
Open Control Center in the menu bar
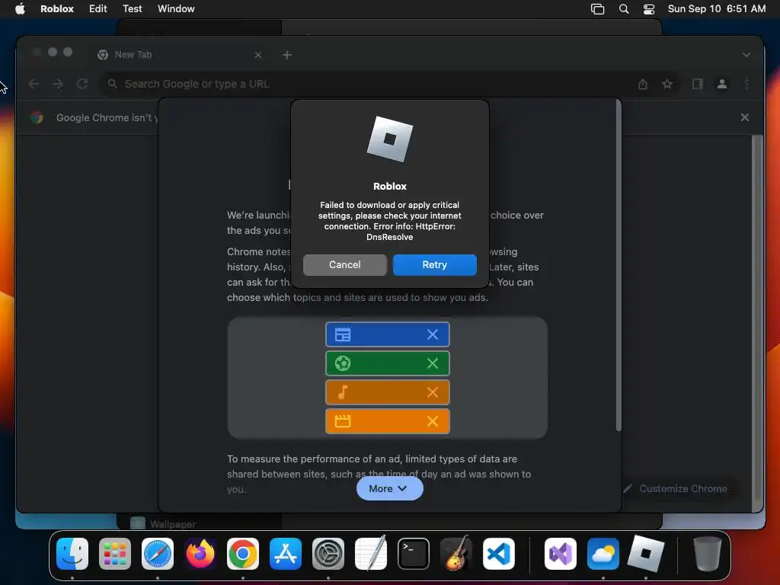click(x=649, y=9)
